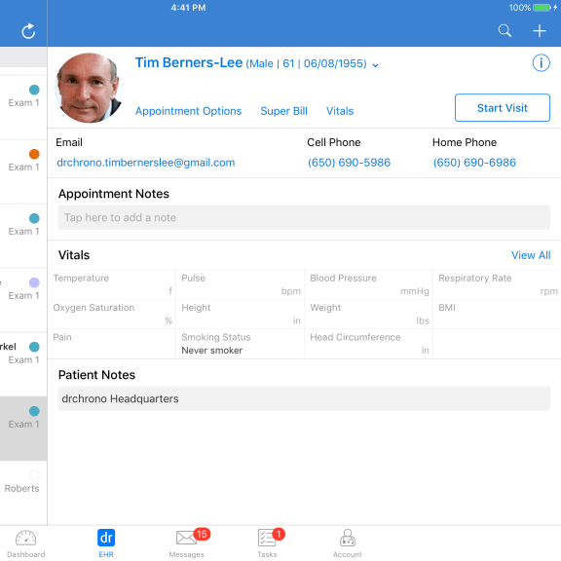Select the Pulse vitals cell
561x561 pixels.
240,284
